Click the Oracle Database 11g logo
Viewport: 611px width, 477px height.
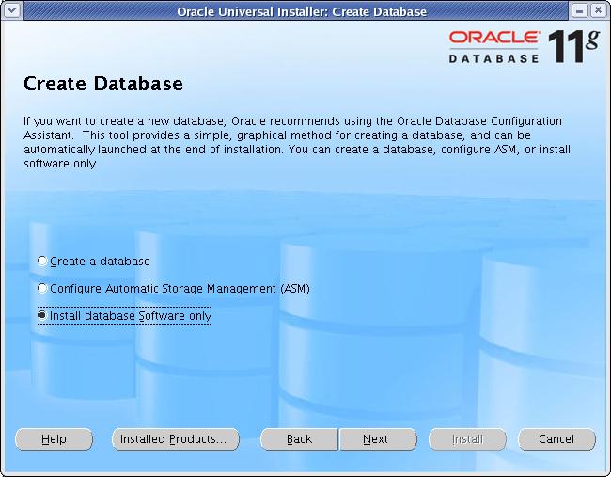point(525,46)
